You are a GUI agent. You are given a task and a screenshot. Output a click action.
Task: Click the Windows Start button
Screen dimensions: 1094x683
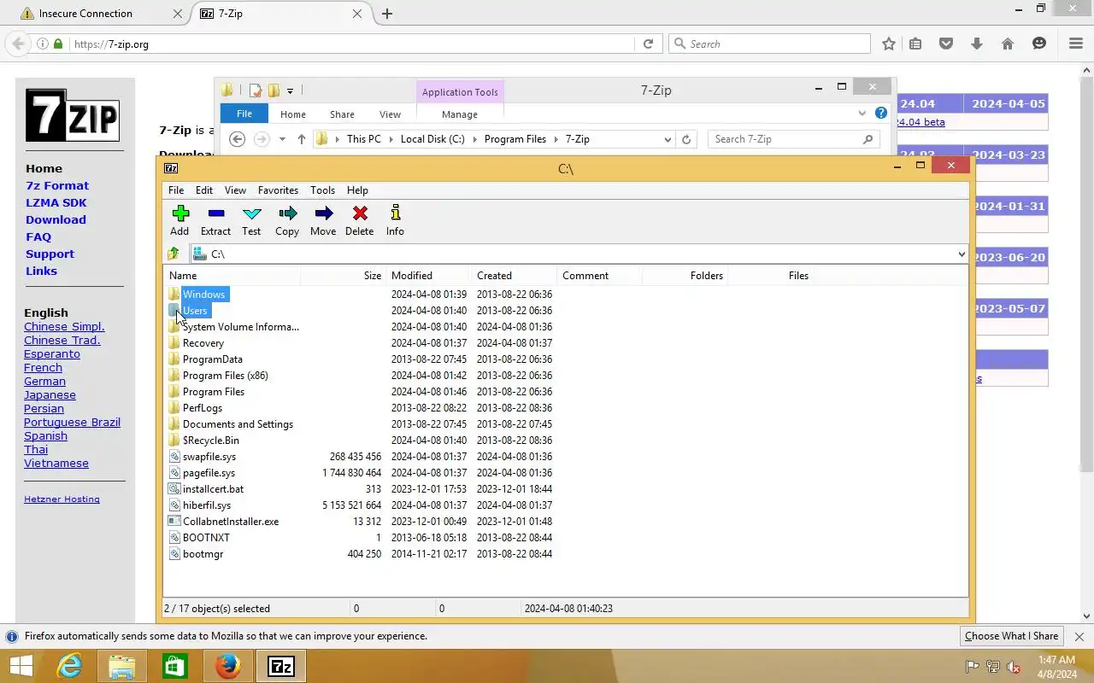click(21, 666)
